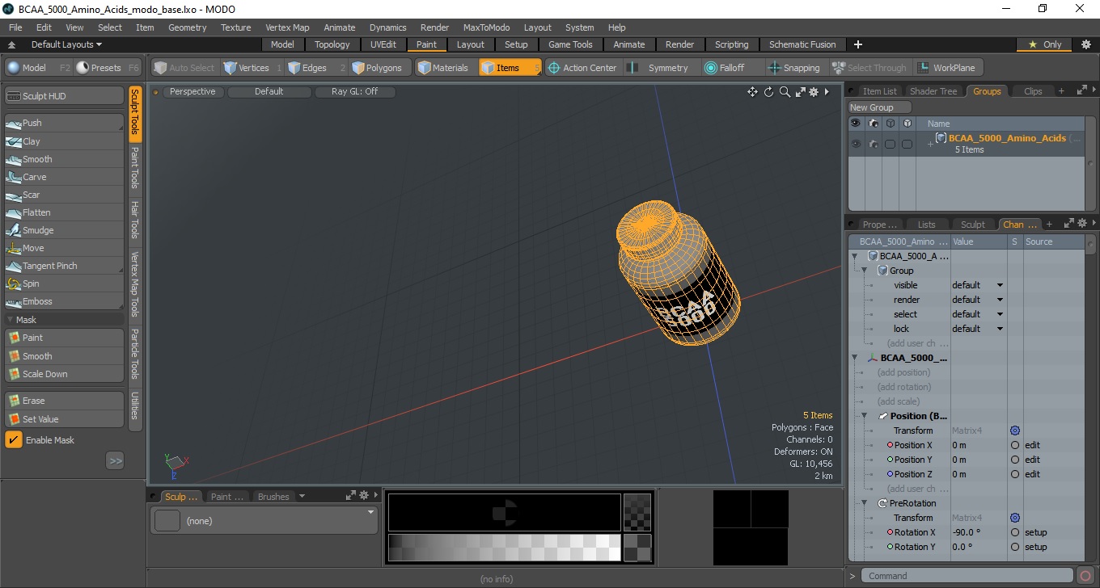This screenshot has height=588, width=1100.
Task: Expand toolbox with >> button
Action: (x=115, y=460)
